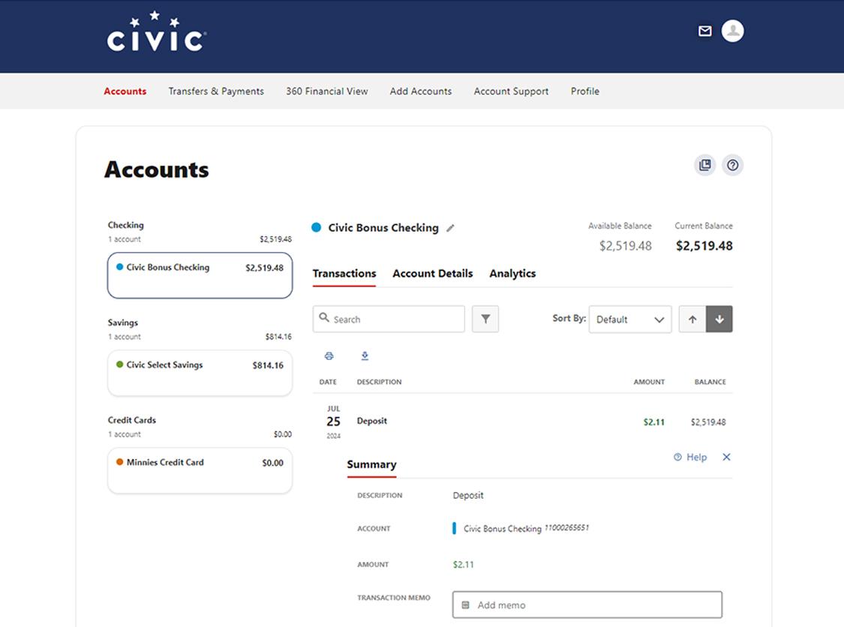
Task: Close the transaction summary panel
Action: pyautogui.click(x=726, y=457)
